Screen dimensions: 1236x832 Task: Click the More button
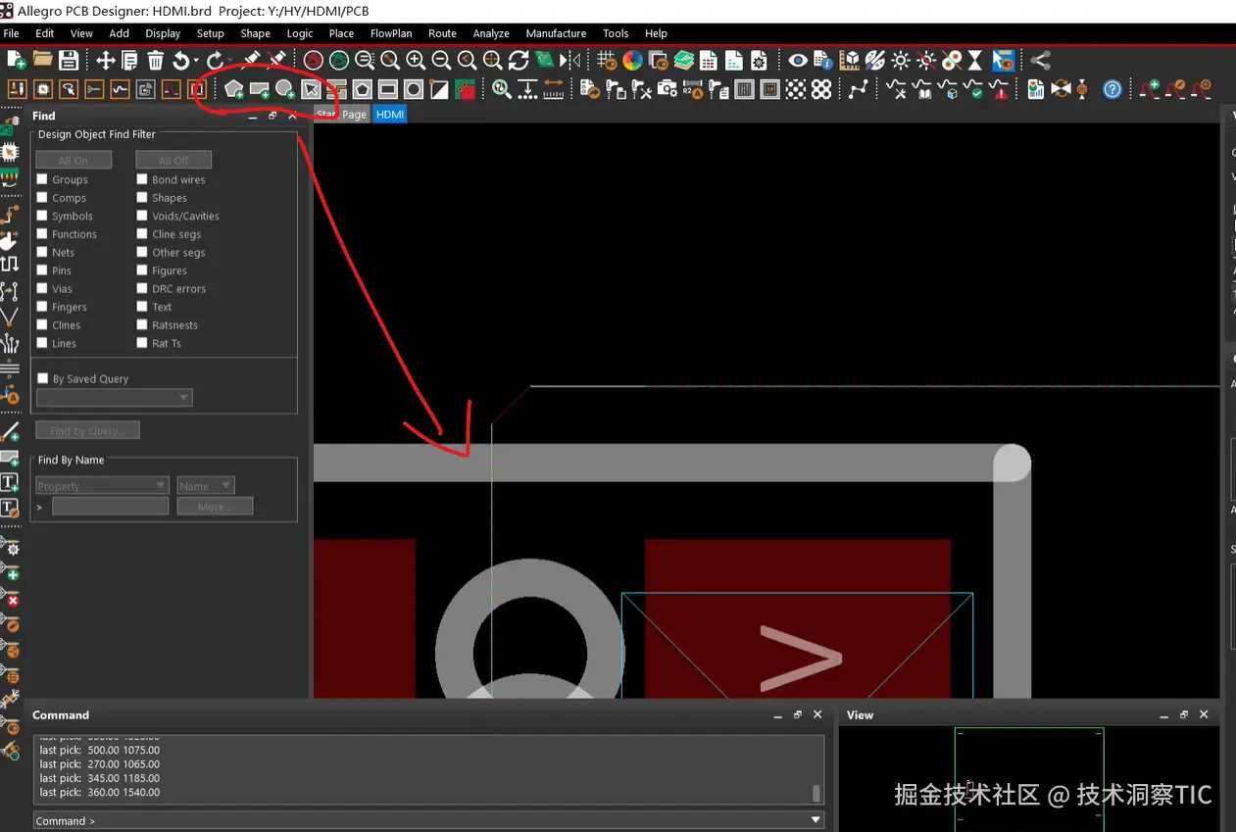215,507
